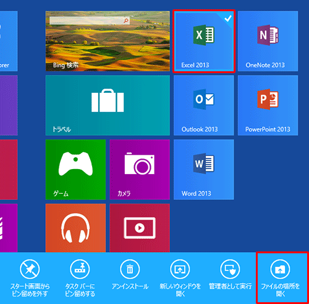The height and width of the screenshot is (304, 309).
Task: Open the music headphones tile
Action: point(75,228)
